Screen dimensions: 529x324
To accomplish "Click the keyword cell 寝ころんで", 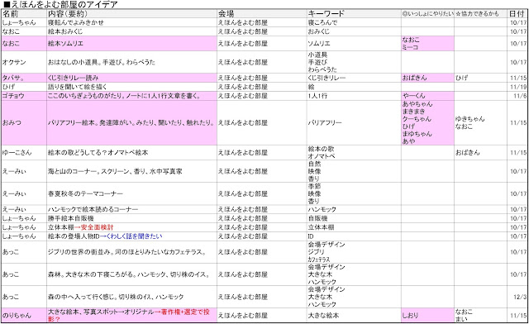I will click(x=354, y=22).
